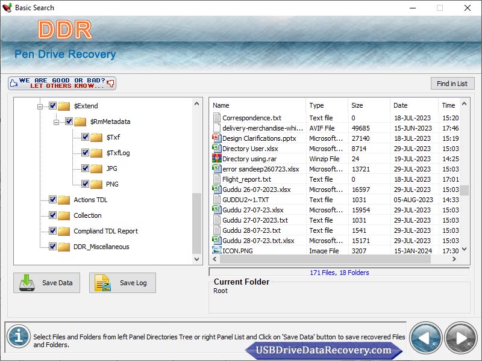Click the WinRAR icon of Directory using.rar
This screenshot has width=482, height=361.
tap(217, 158)
